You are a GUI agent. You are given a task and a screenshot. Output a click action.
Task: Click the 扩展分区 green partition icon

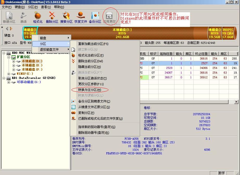(x=14, y=57)
